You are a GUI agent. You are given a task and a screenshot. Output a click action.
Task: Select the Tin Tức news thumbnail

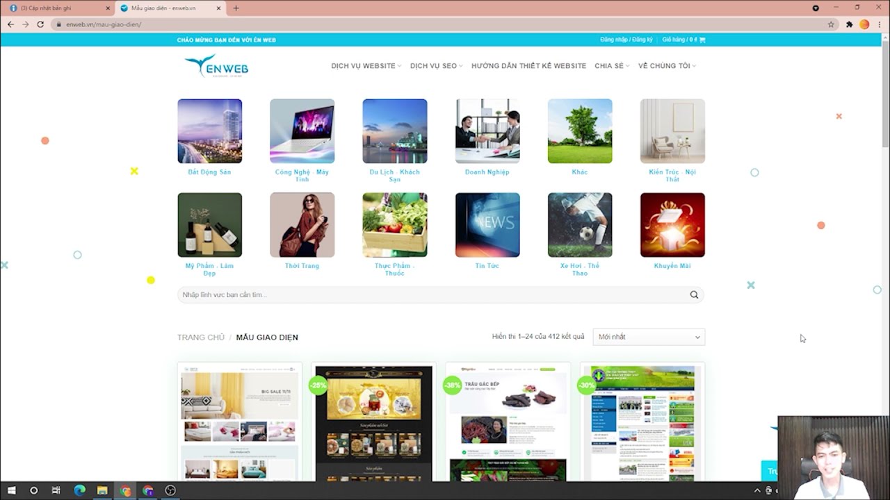click(487, 225)
